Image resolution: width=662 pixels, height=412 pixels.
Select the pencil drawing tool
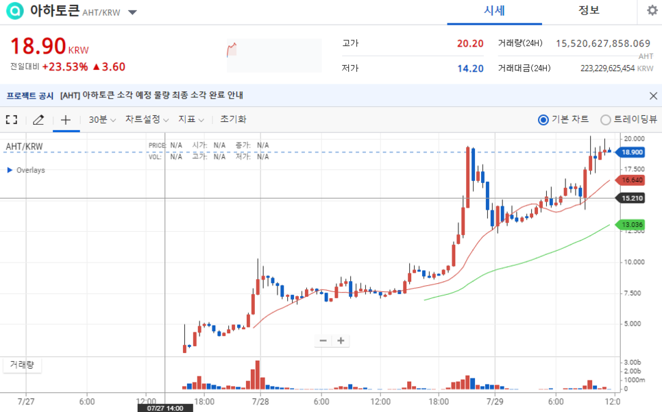coord(38,120)
